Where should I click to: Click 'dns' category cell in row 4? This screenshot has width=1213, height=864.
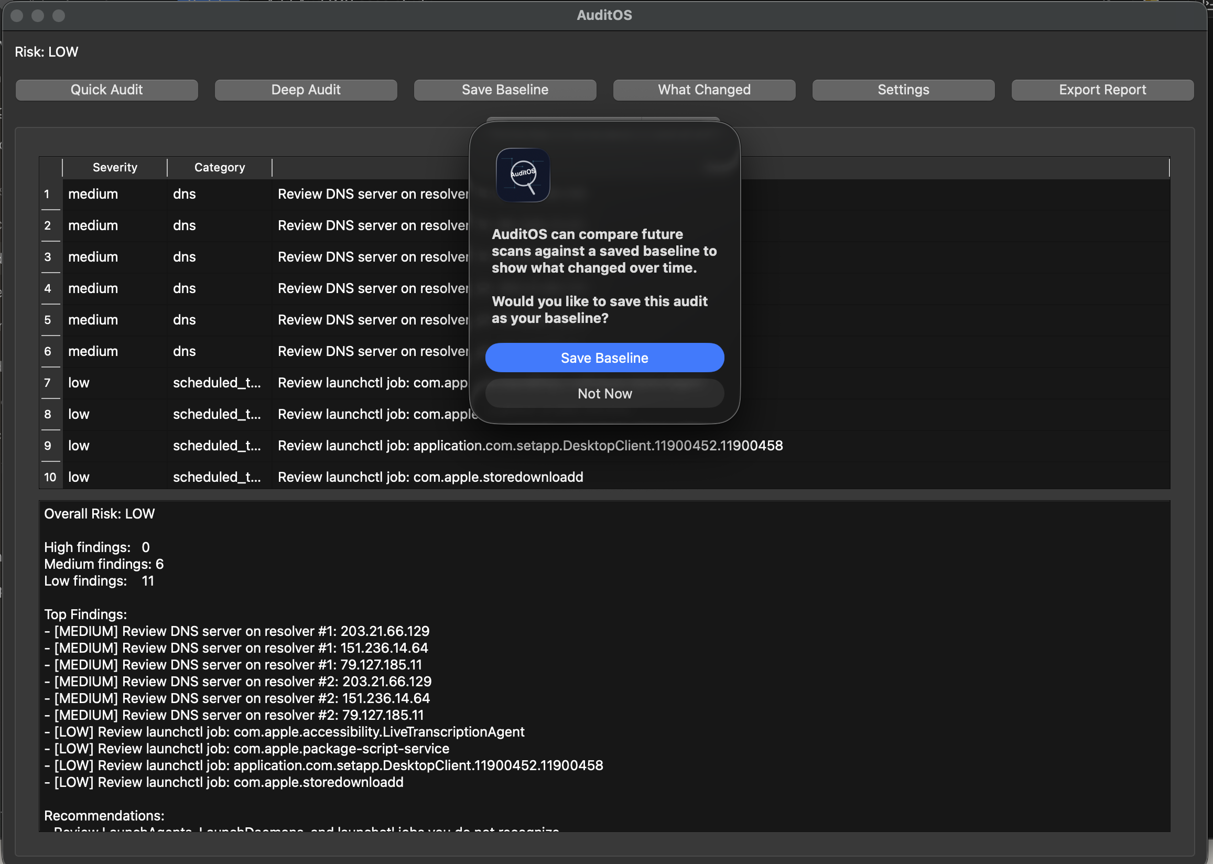pos(220,288)
